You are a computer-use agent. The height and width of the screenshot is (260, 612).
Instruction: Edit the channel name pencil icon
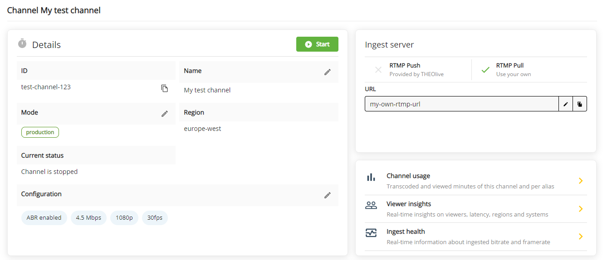[x=328, y=72]
